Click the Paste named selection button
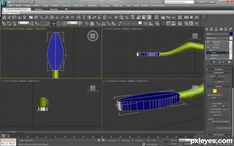Viewport: 234px width, 146px height. (224, 98)
